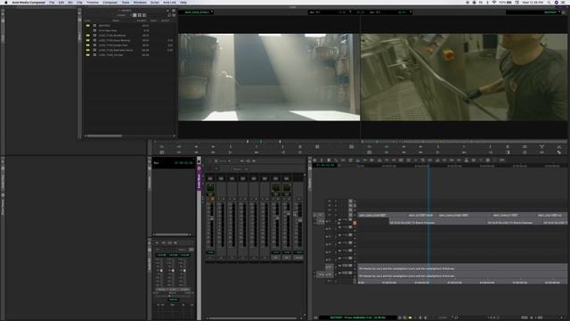The image size is (570, 321).
Task: Open Spotlight search in menu bar
Action: (x=549, y=2)
